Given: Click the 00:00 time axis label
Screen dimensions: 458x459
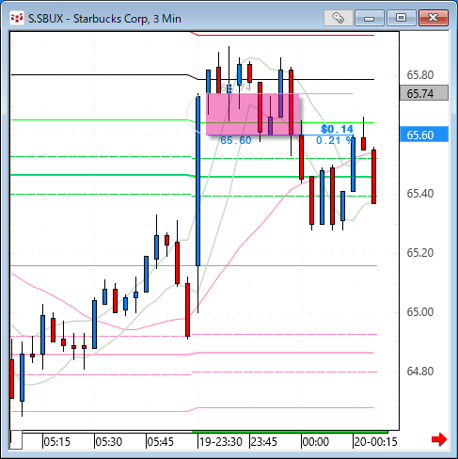Looking at the screenshot, I should tap(315, 442).
